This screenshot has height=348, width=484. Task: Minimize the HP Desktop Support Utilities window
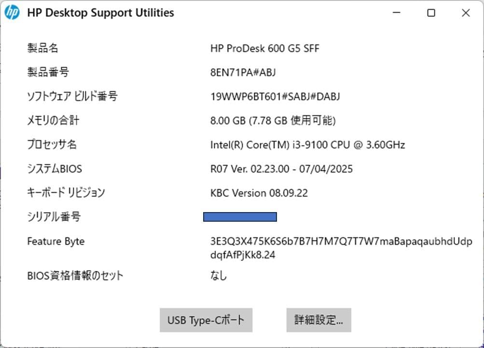396,13
